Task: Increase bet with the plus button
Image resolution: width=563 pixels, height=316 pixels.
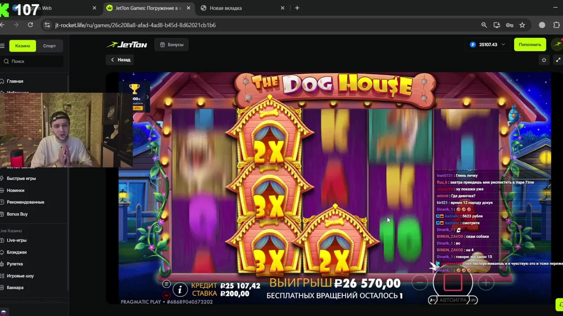Action: tap(486, 284)
